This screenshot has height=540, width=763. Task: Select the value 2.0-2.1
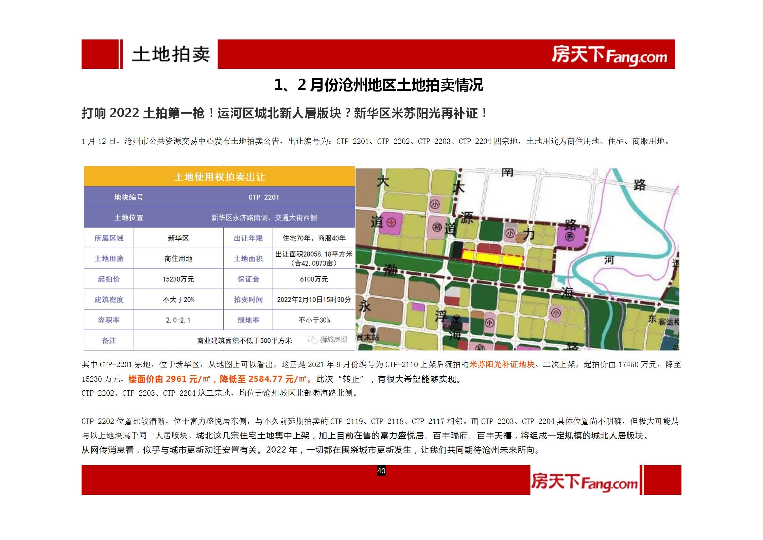[178, 320]
